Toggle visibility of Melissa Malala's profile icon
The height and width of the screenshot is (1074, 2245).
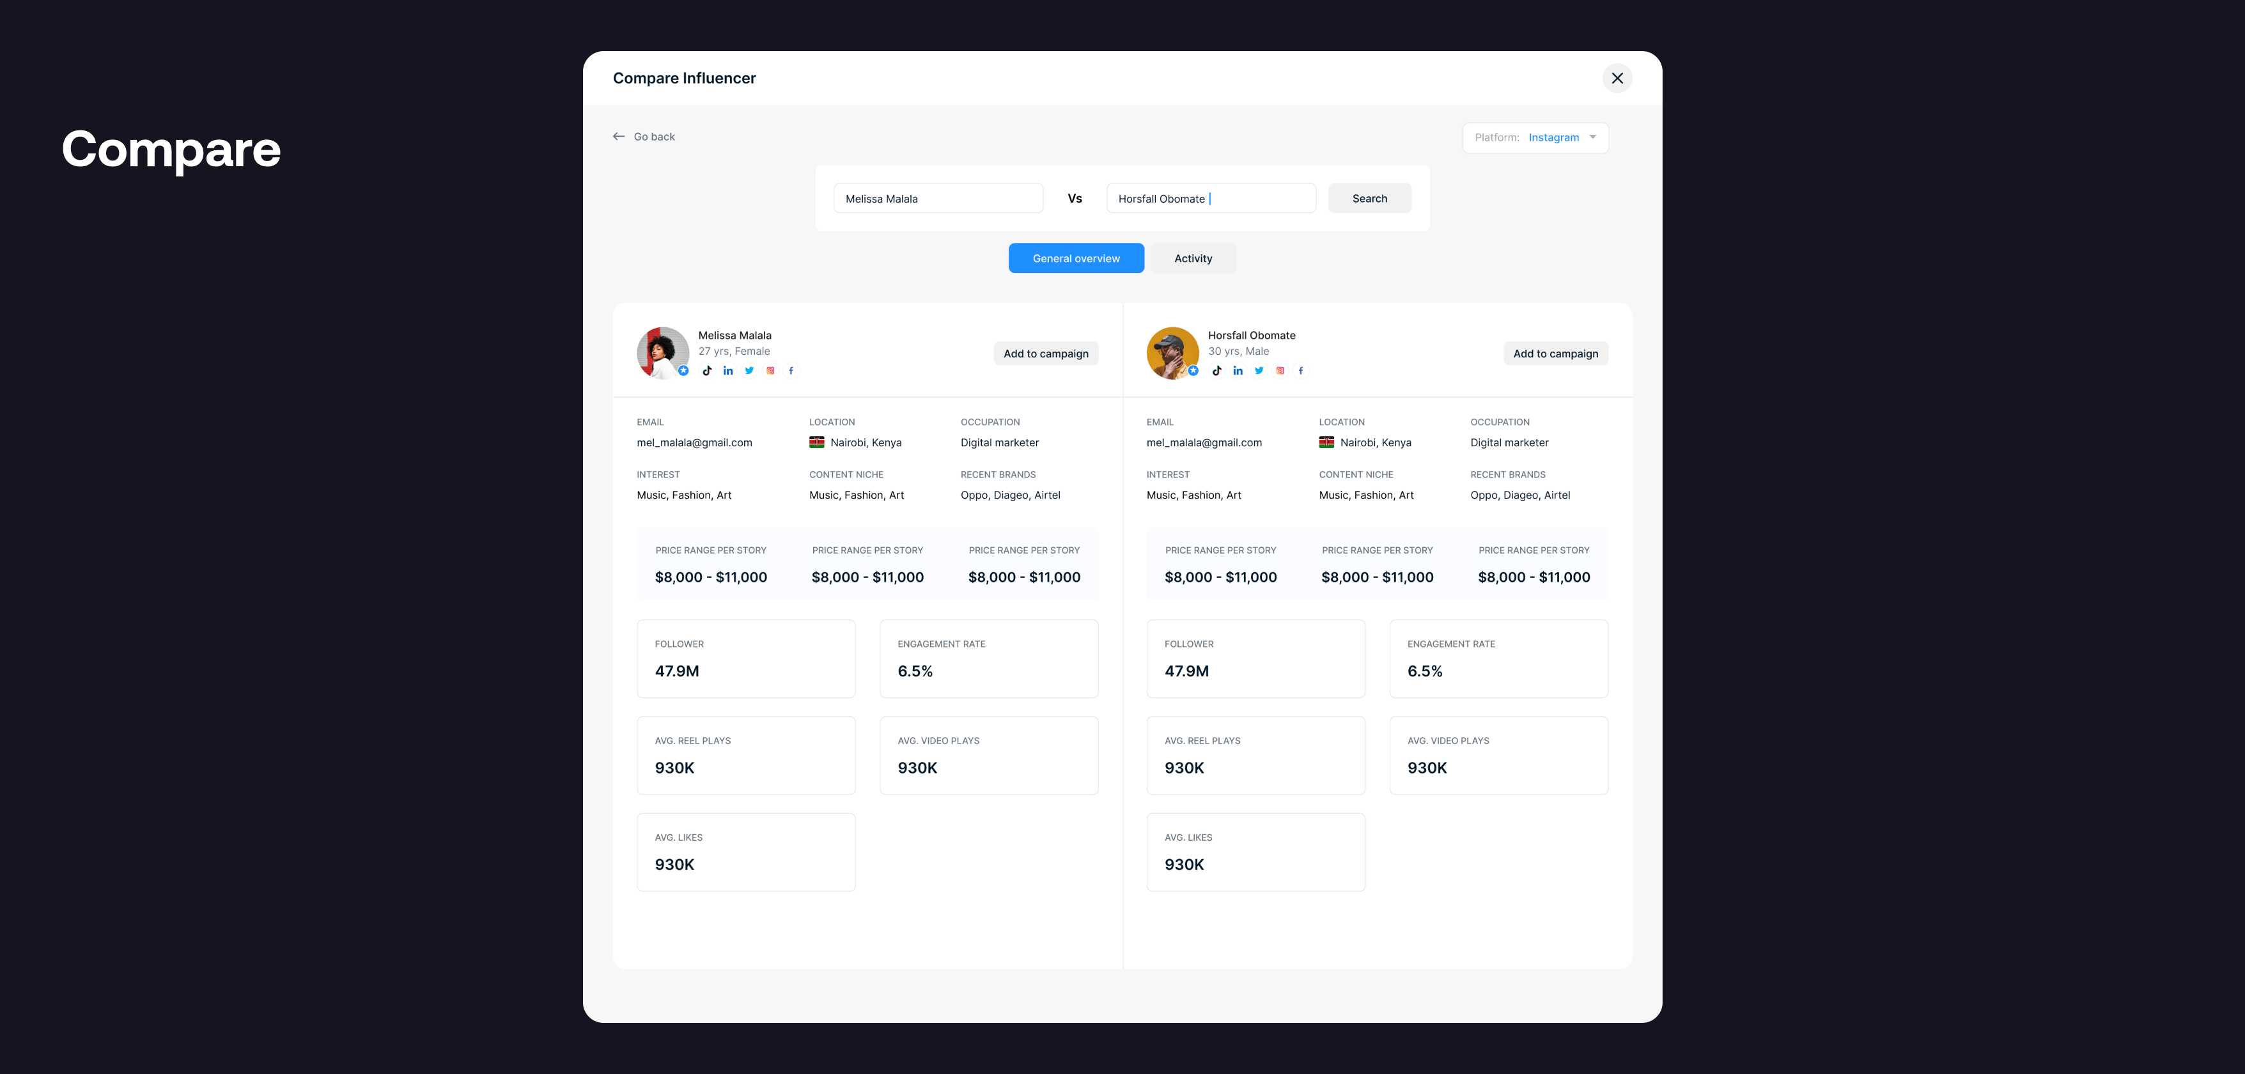(663, 352)
